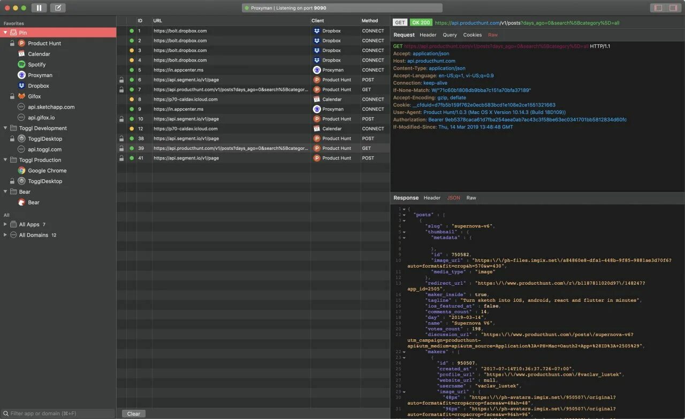Select Spotify app in sidebar
685x419 pixels.
pos(37,65)
